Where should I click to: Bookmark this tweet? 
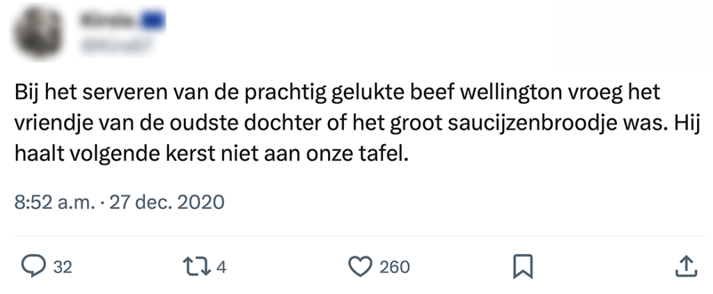522,265
